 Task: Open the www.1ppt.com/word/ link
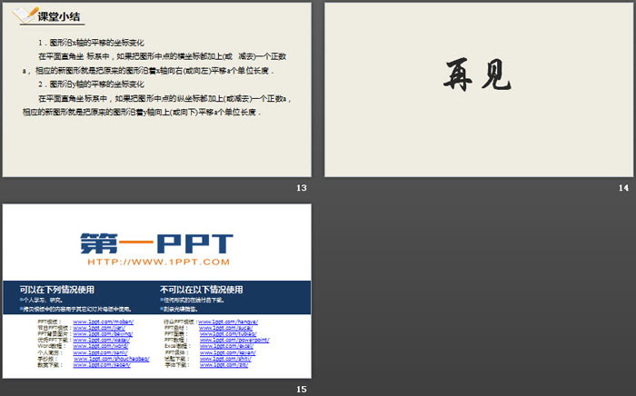click(101, 346)
